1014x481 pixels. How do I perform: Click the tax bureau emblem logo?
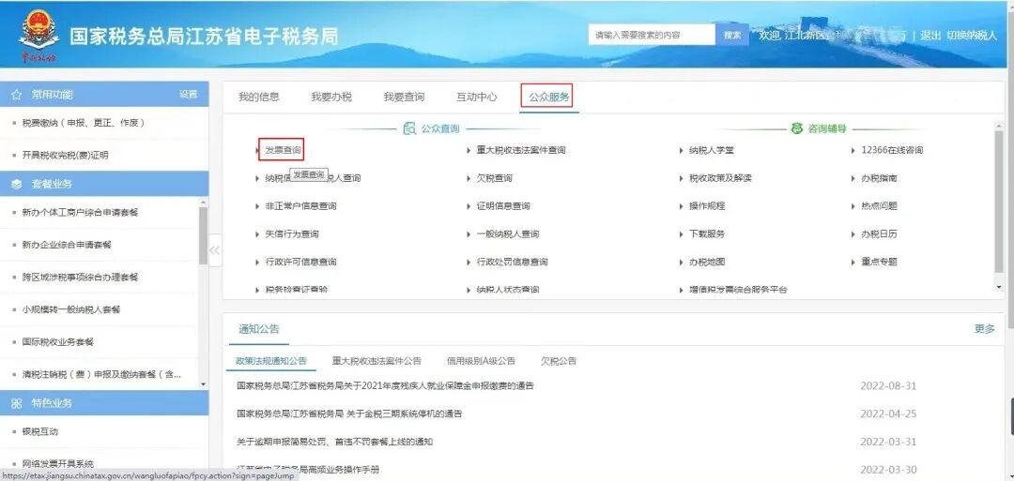click(x=38, y=32)
